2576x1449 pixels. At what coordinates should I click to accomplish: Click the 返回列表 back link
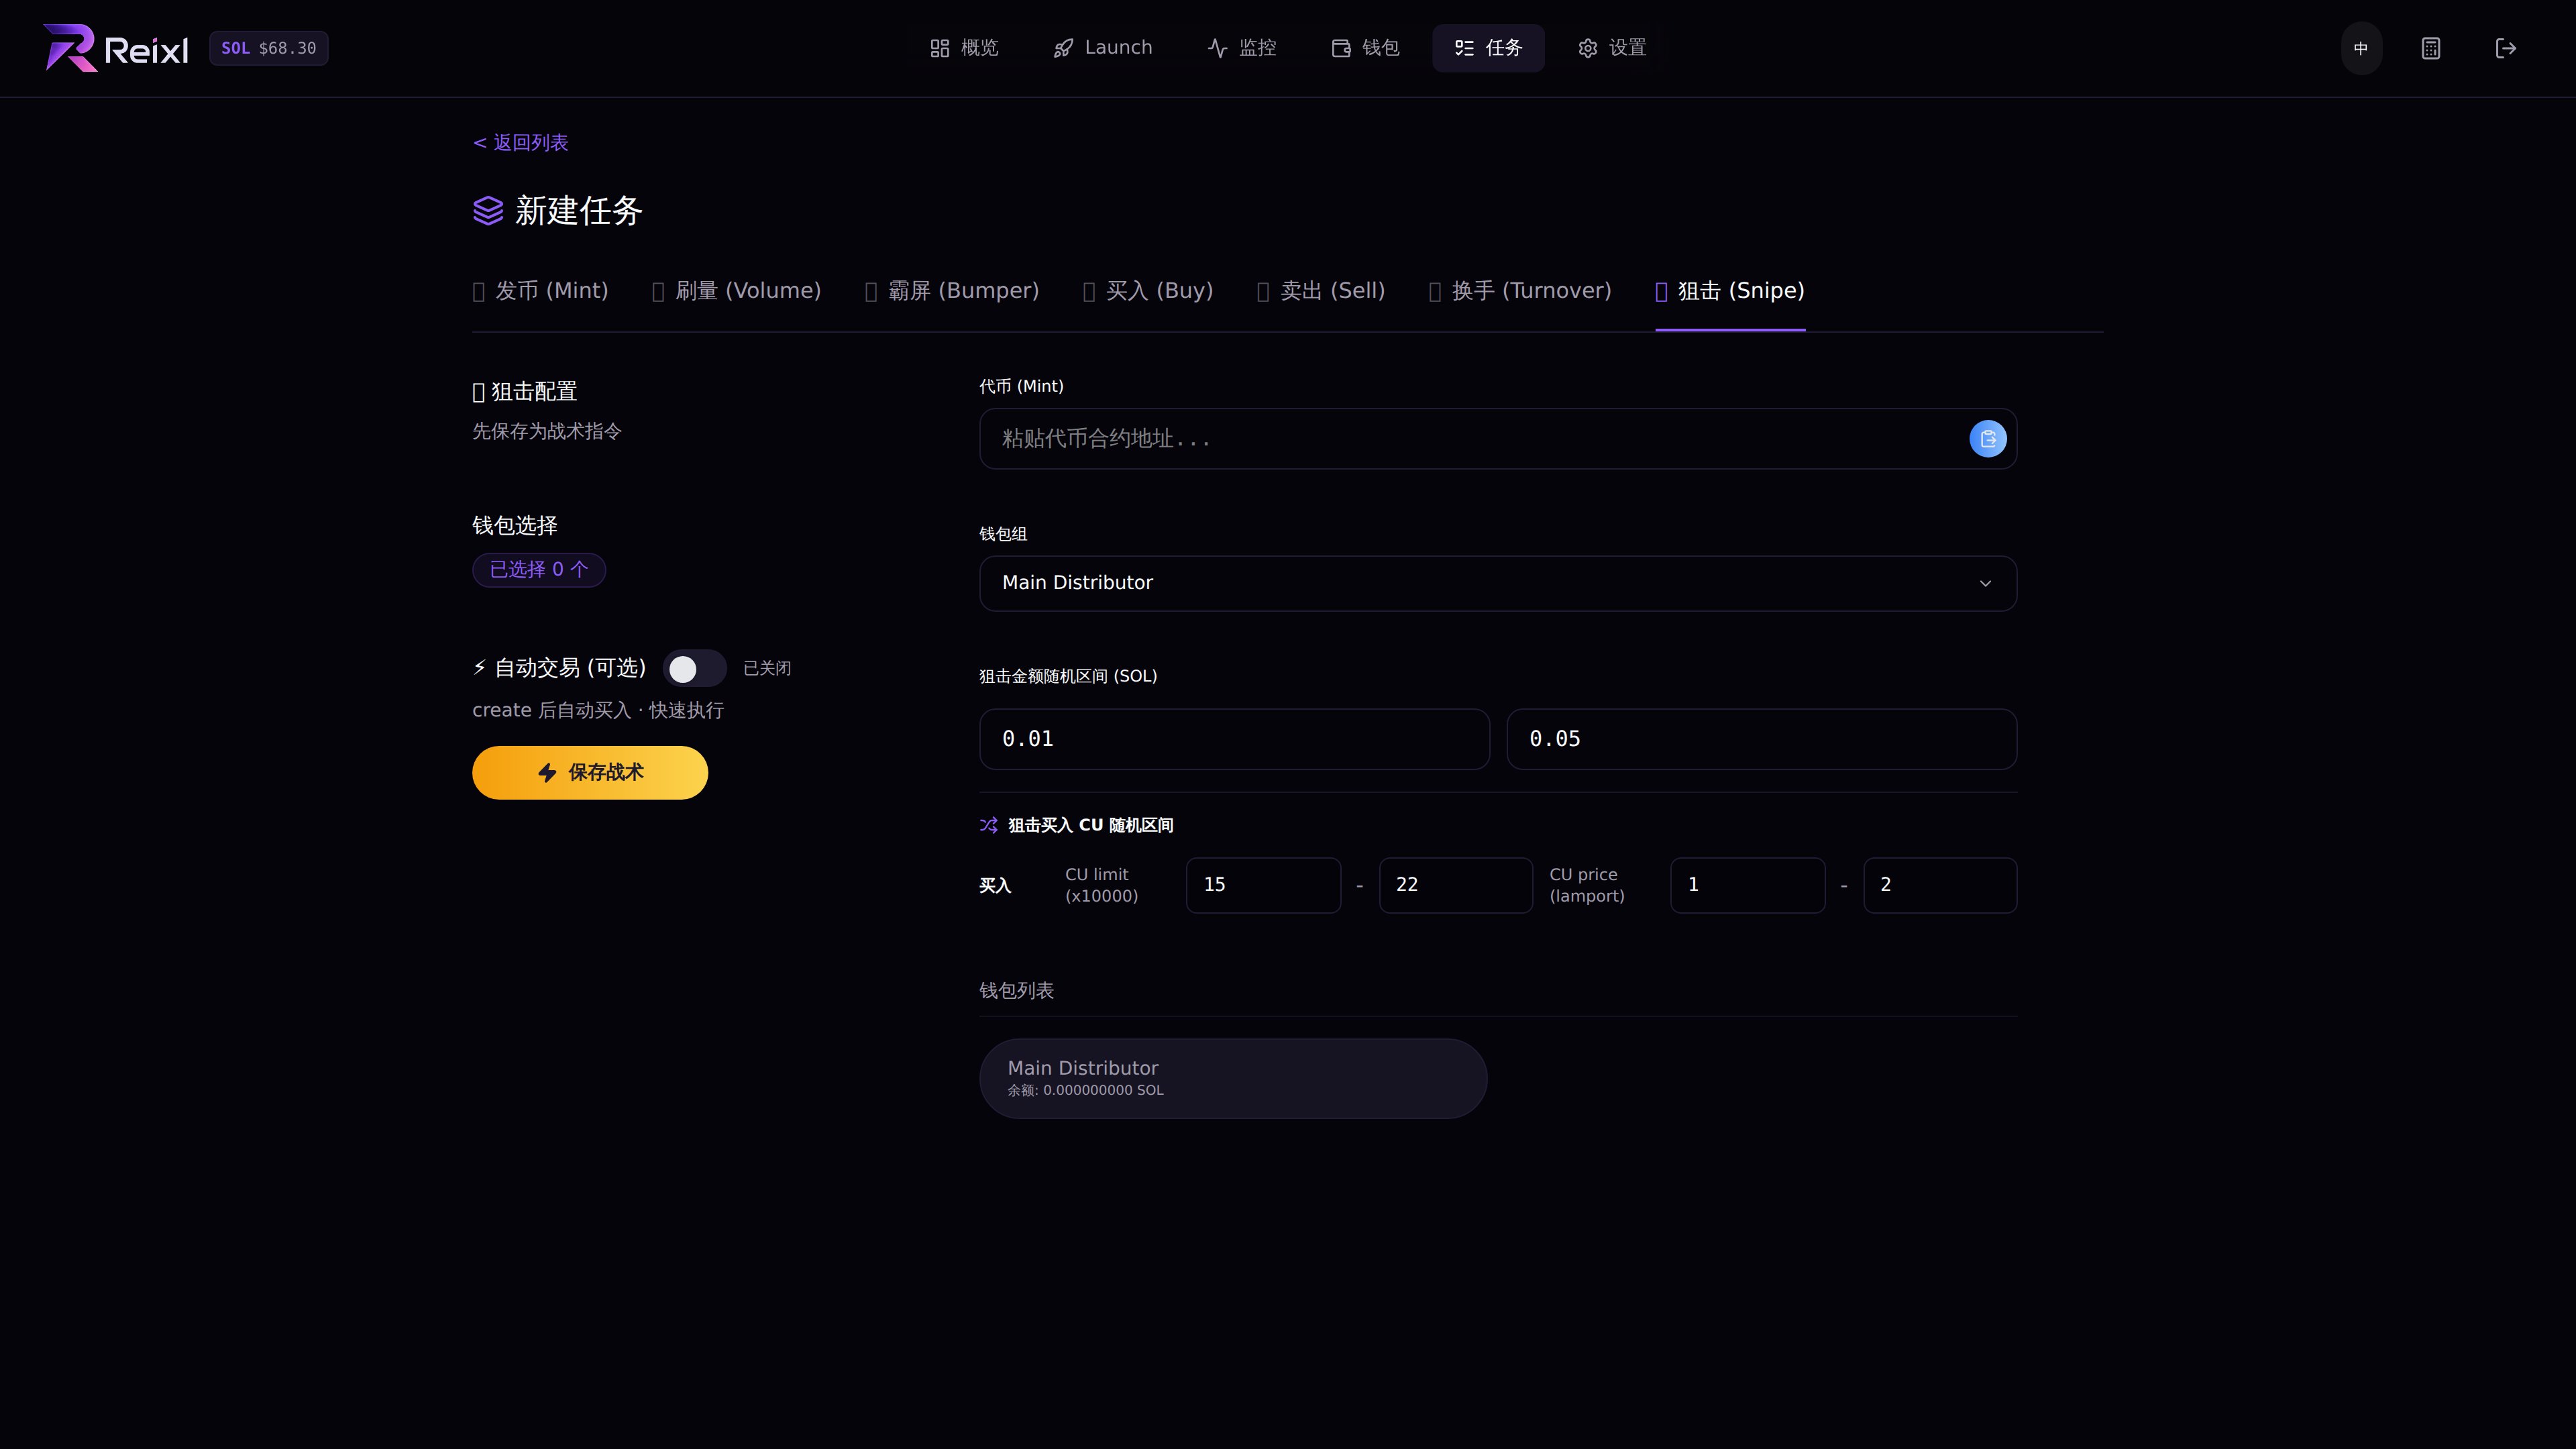tap(520, 143)
